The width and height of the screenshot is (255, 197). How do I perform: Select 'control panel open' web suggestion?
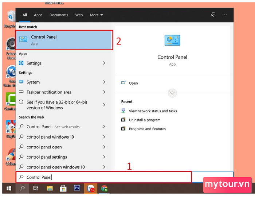point(44,147)
